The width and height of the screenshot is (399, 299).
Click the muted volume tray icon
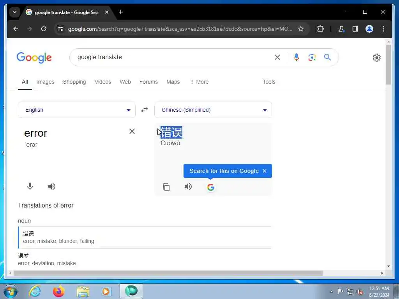(360, 292)
